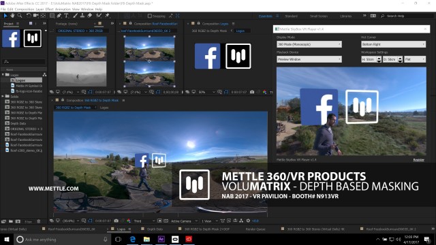The width and height of the screenshot is (436, 245).
Task: Open After Effects from the Windows taskbar
Action: 161,239
